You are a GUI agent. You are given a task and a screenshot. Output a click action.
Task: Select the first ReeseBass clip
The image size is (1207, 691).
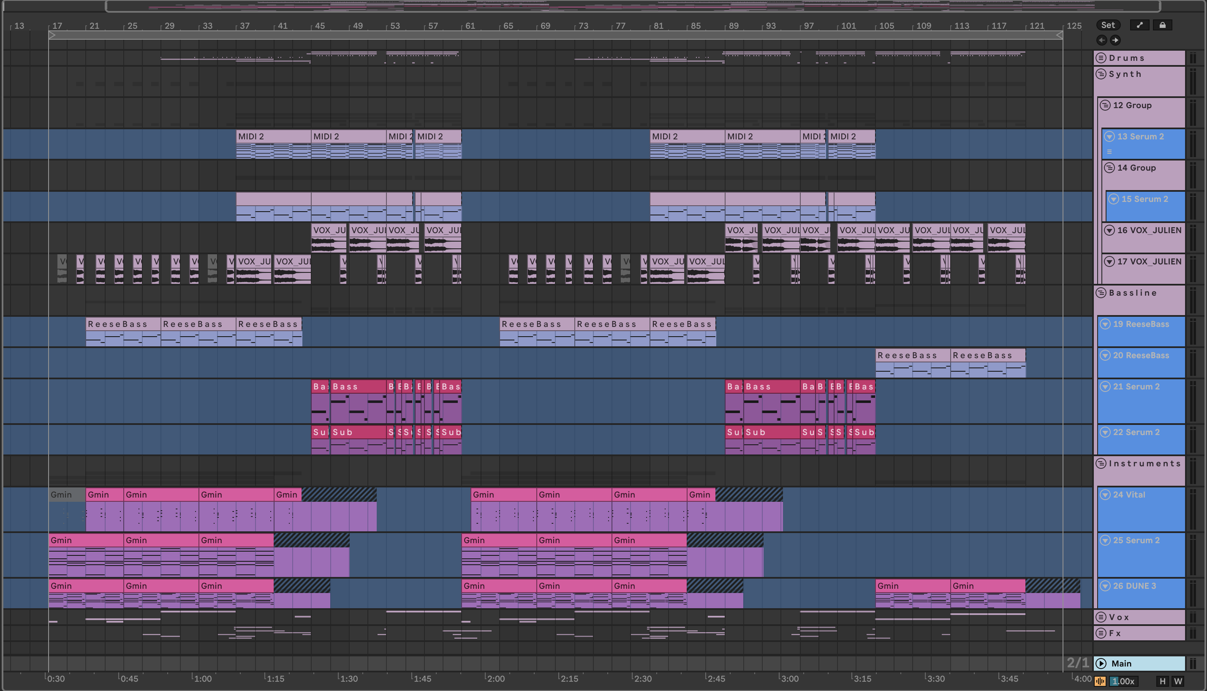122,324
